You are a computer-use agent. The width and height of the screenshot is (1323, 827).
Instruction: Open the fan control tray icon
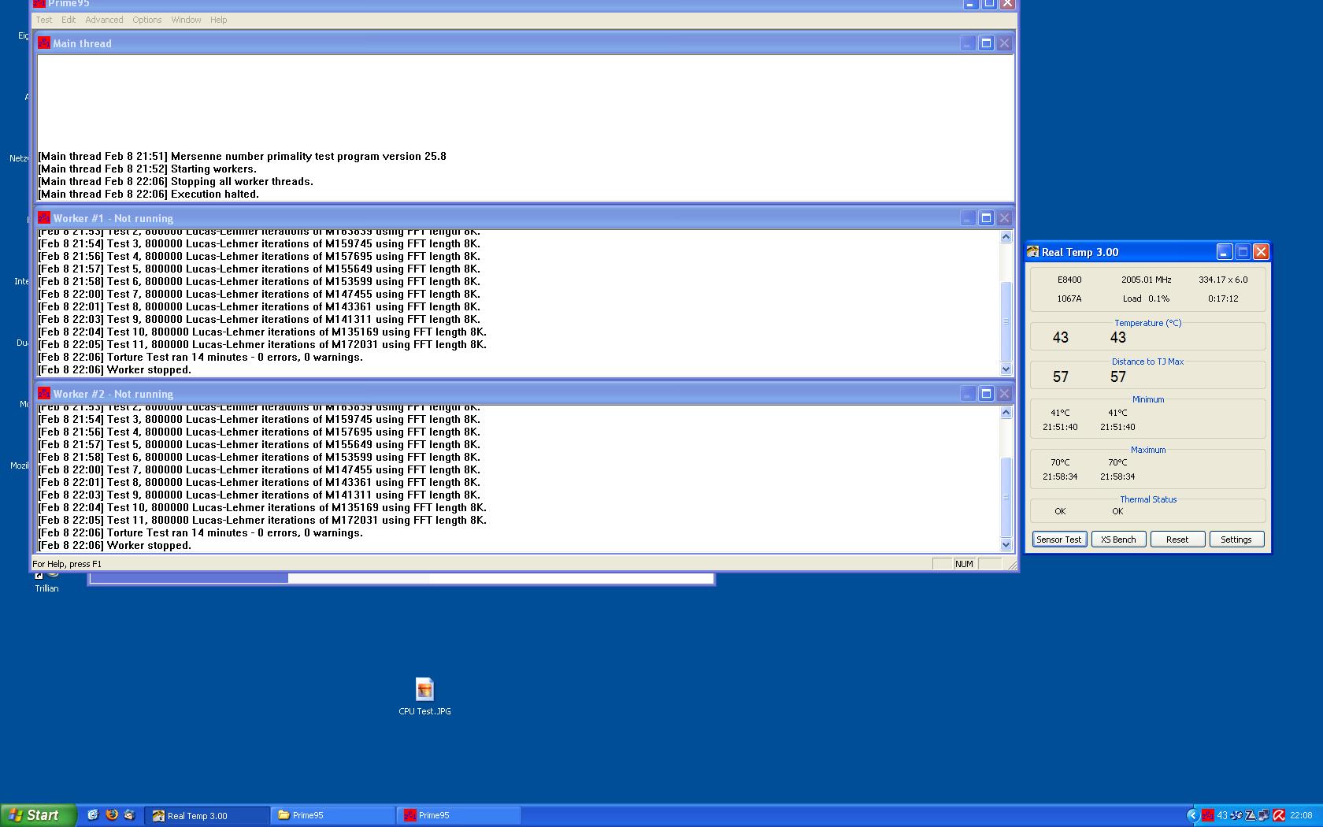1236,815
